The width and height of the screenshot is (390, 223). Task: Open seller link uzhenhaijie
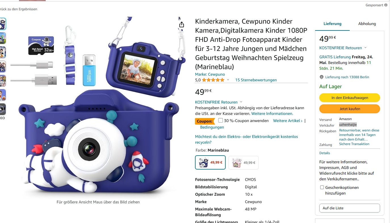click(348, 125)
